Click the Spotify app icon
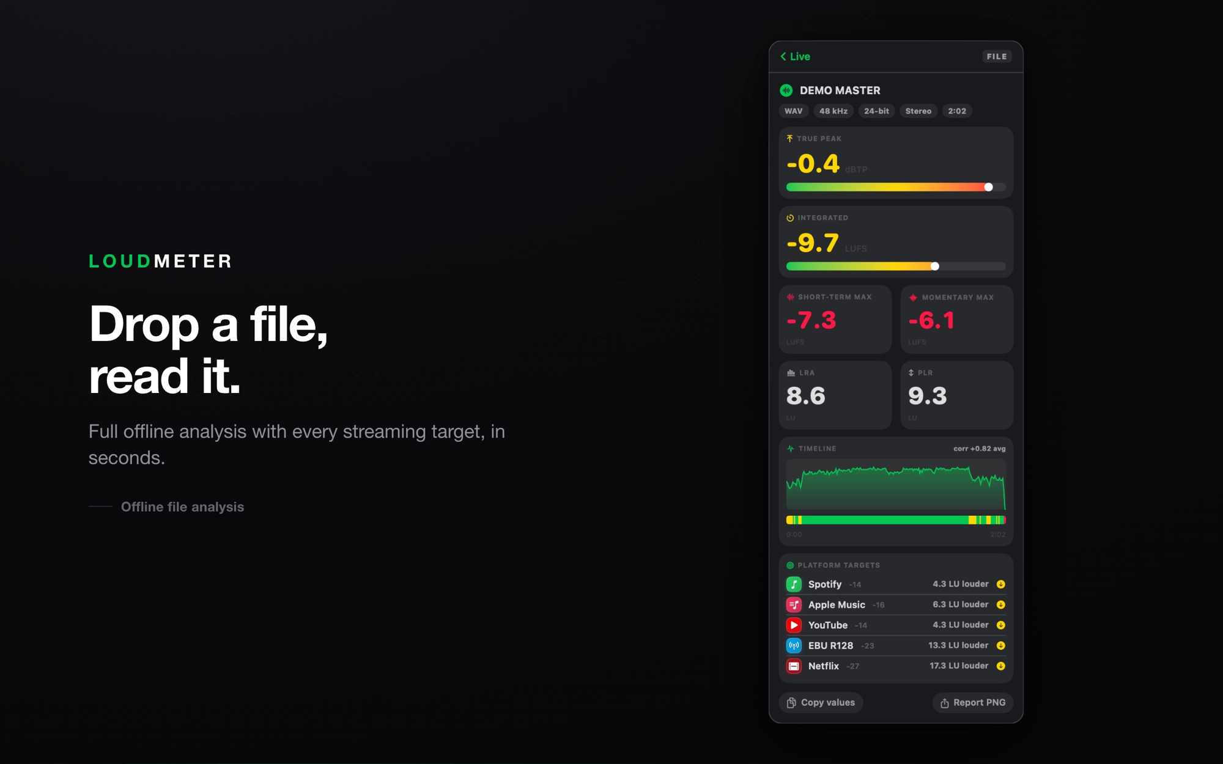1223x764 pixels. click(x=794, y=584)
